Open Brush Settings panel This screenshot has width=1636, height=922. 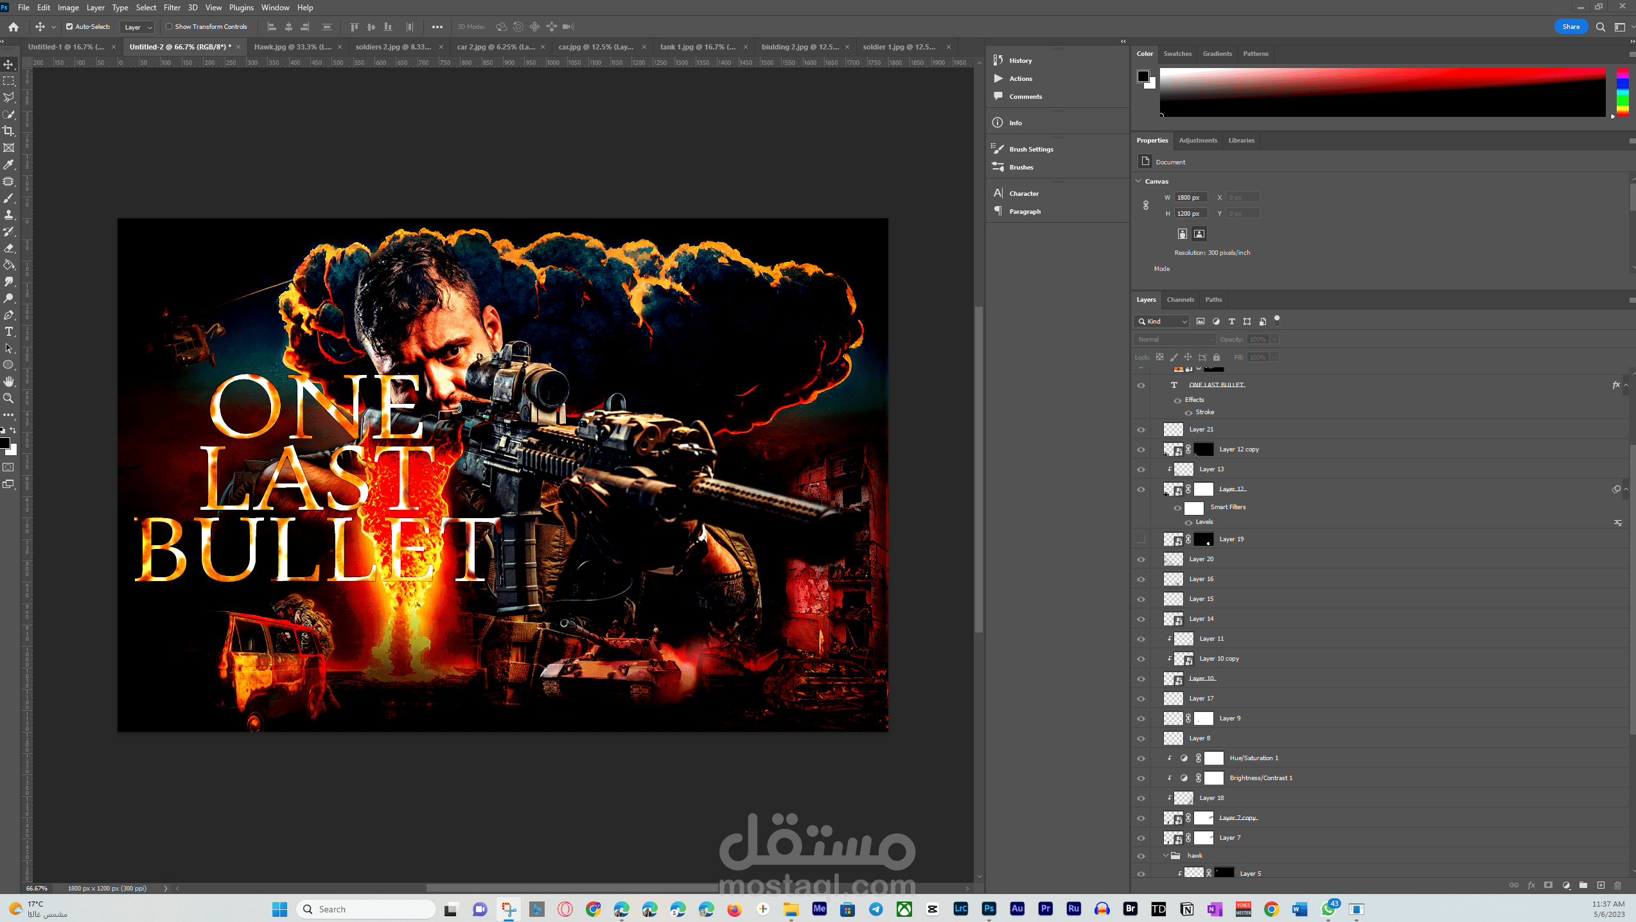click(1030, 149)
